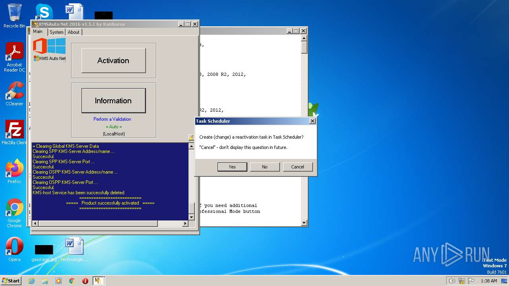Screen dimensions: 509x286
Task: Click the Information button
Action: [x=113, y=100]
